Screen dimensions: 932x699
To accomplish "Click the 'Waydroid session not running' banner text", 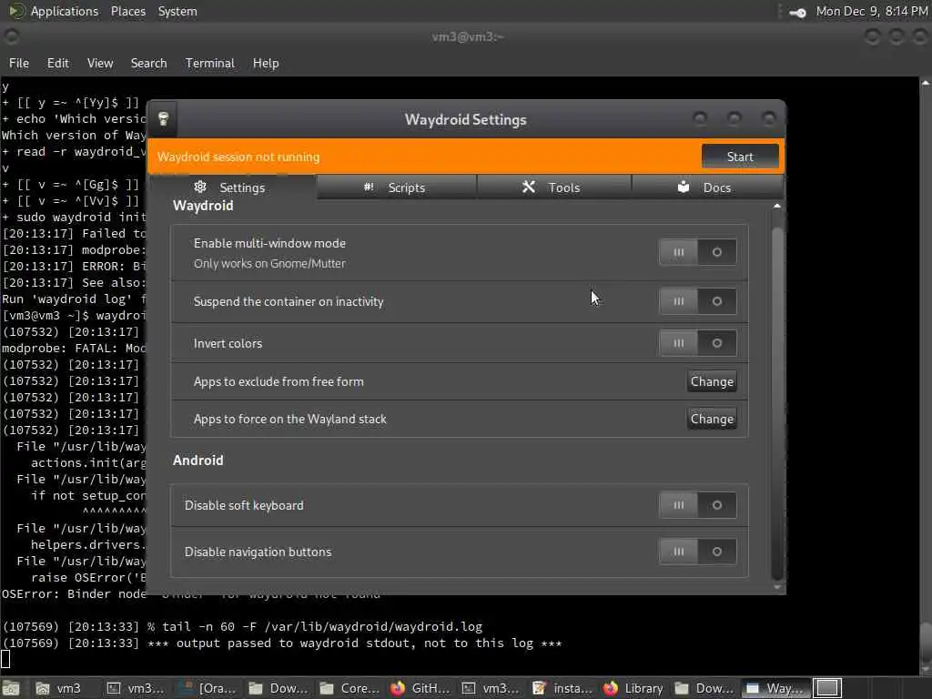I will point(238,157).
